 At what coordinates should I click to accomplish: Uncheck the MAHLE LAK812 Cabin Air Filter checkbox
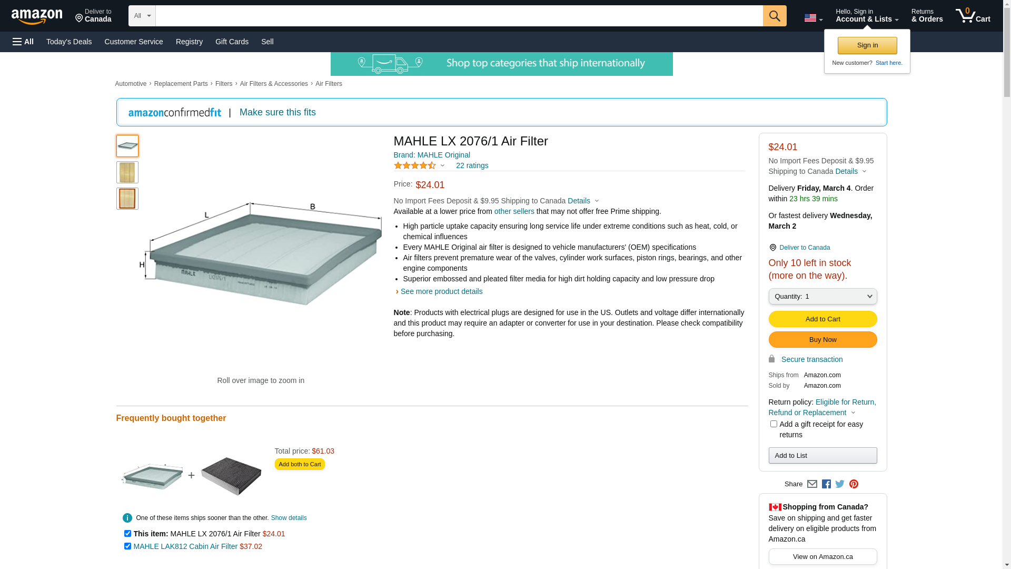127,546
